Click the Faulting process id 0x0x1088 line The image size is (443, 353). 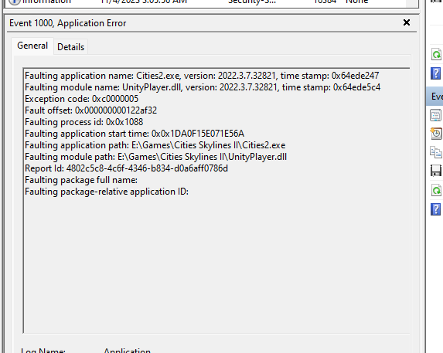click(84, 122)
